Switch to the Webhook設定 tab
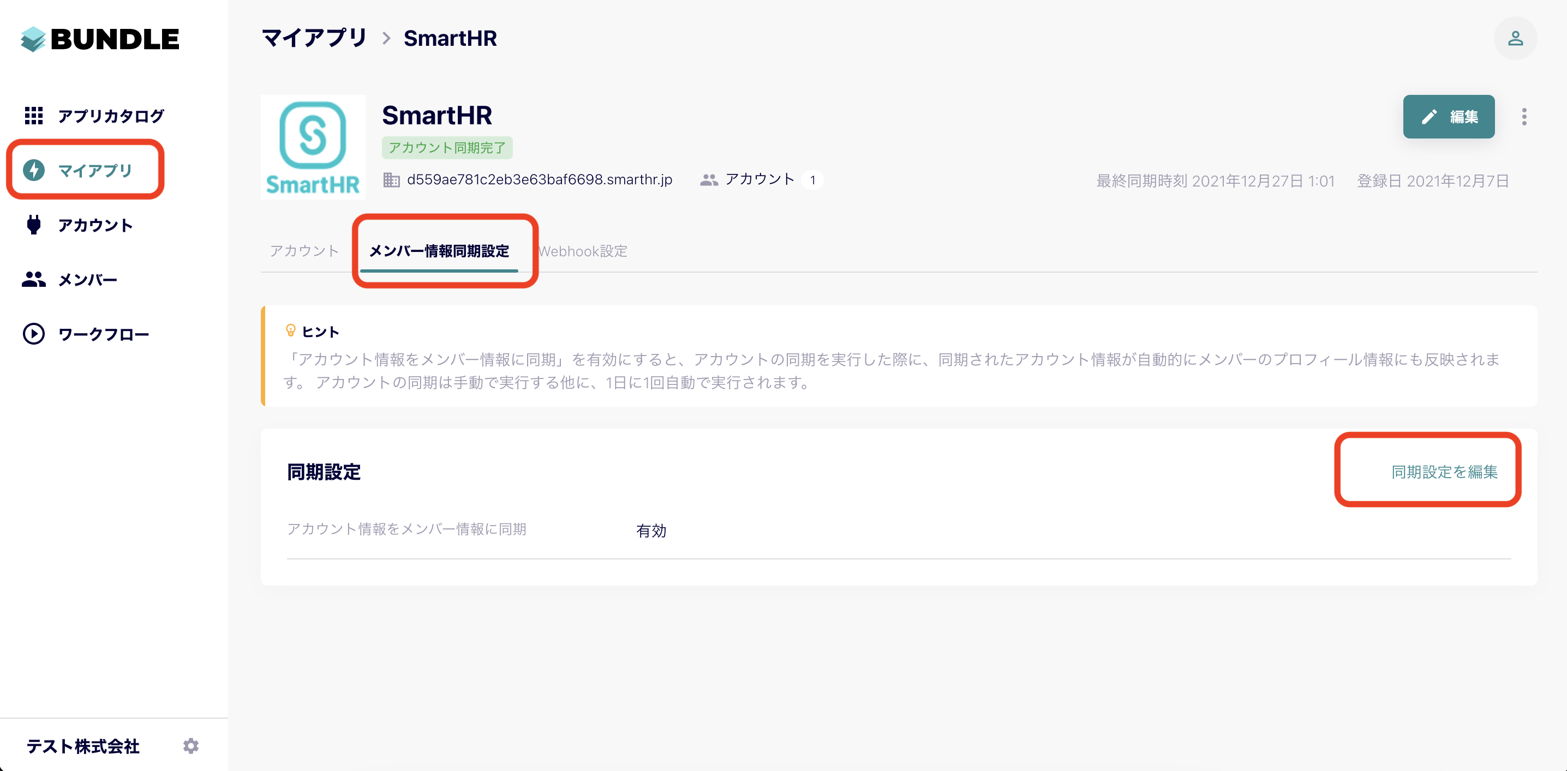Screen dimensions: 1567x771 point(583,251)
